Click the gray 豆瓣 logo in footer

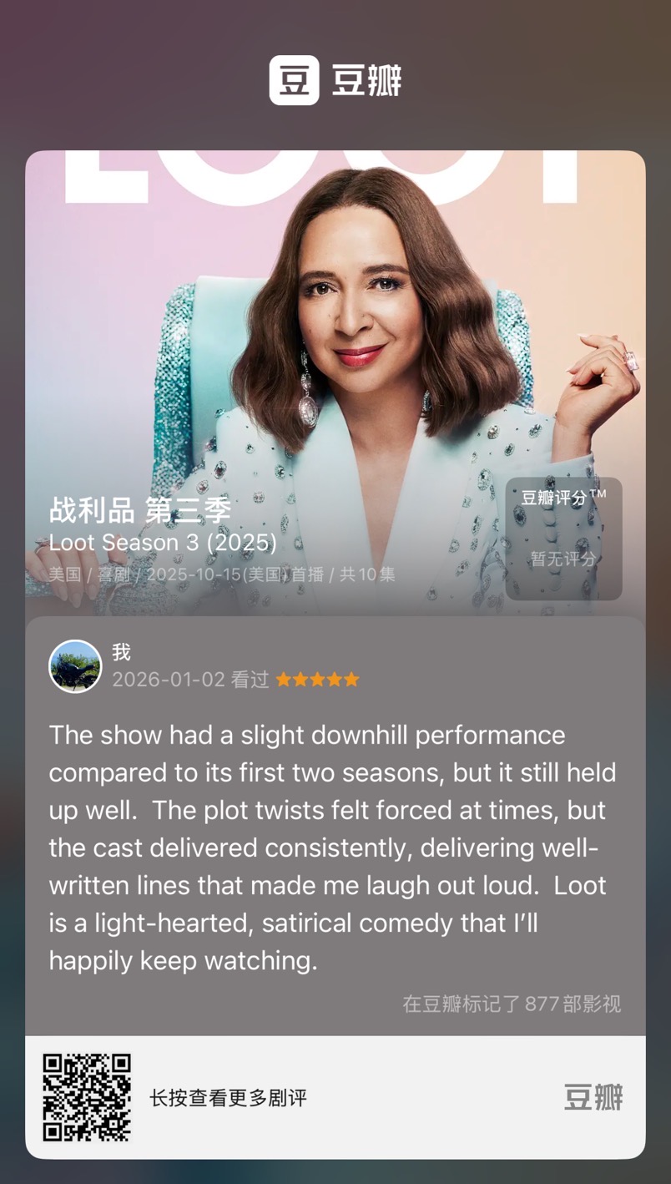tap(593, 1096)
